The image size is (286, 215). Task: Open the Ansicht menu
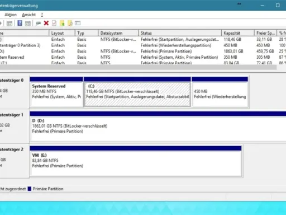28,15
